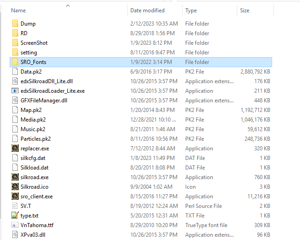The image size is (300, 244).
Task: Click the replacer.exe Silkroad icon
Action: click(x=15, y=148)
